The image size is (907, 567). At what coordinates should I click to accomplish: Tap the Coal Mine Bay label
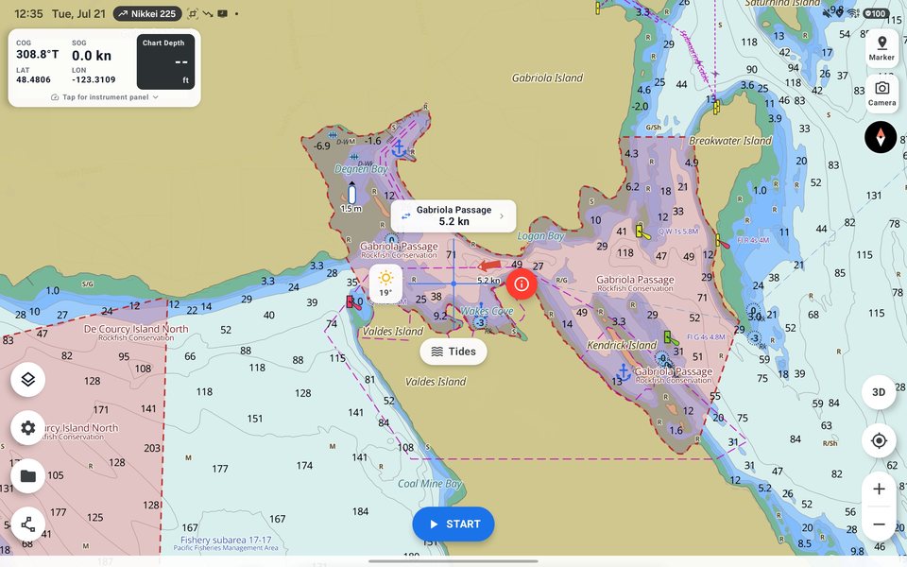pyautogui.click(x=430, y=484)
